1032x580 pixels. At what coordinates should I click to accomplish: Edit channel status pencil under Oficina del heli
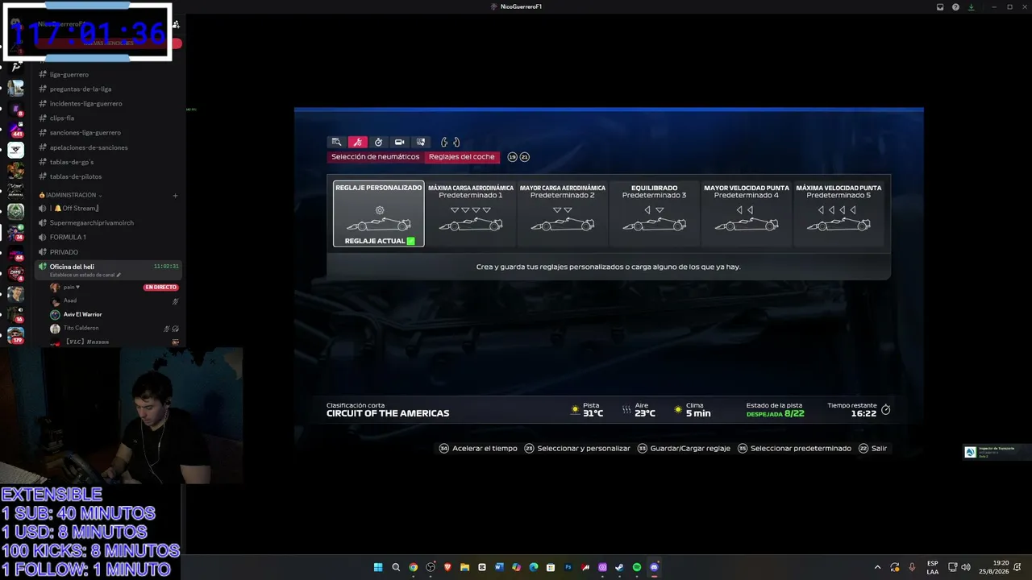tap(119, 275)
